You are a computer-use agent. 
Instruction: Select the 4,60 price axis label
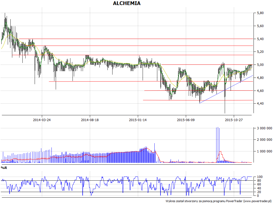click(260, 91)
